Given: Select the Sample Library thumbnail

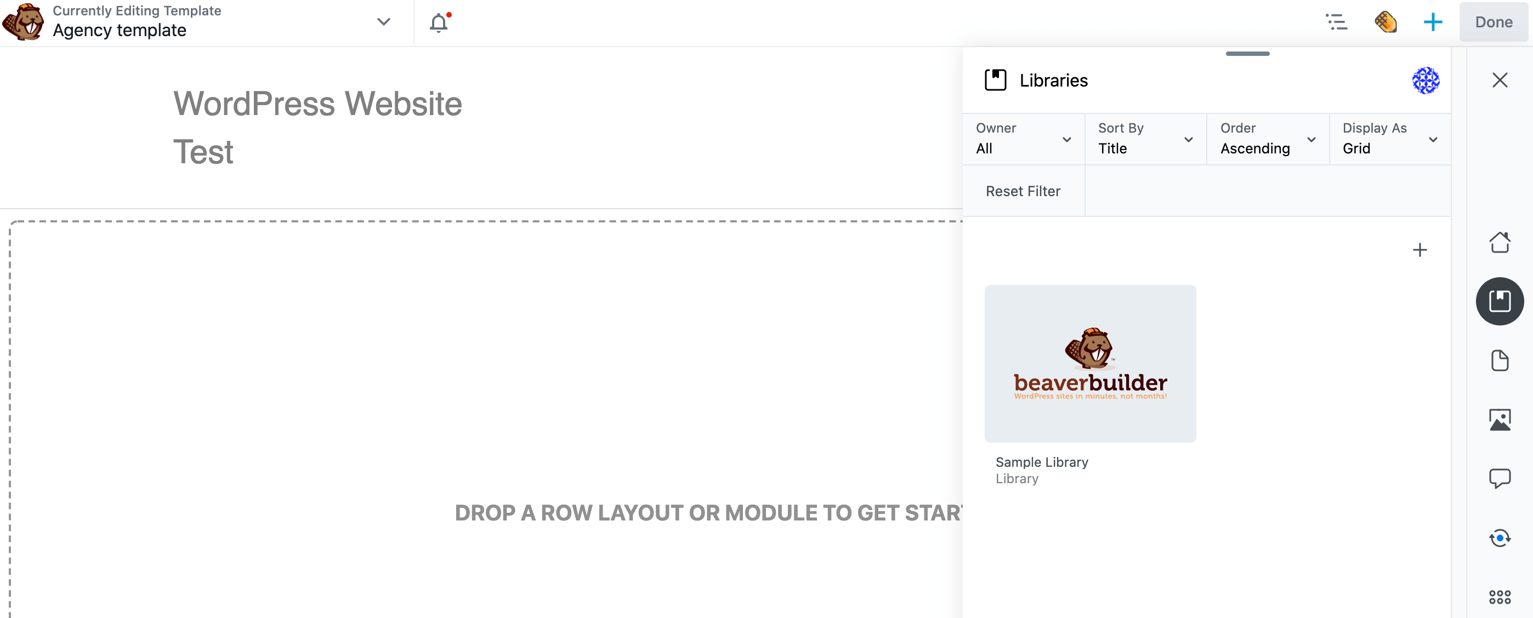Looking at the screenshot, I should pos(1090,363).
